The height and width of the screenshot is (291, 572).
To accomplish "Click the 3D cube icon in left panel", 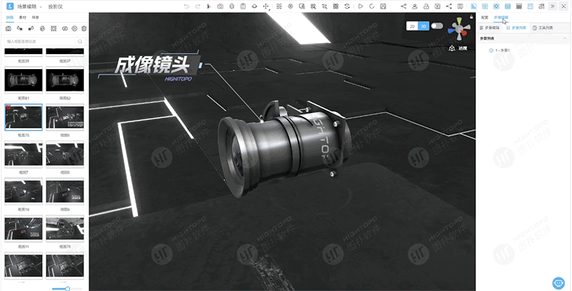I will [x=42, y=29].
